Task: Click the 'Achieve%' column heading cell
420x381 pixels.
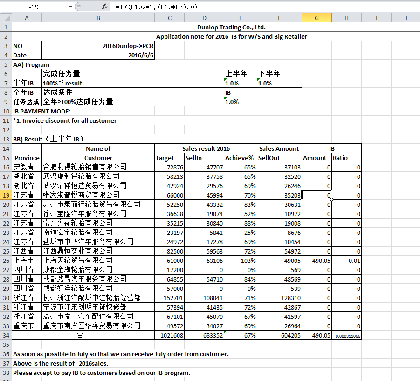Action: (x=241, y=158)
